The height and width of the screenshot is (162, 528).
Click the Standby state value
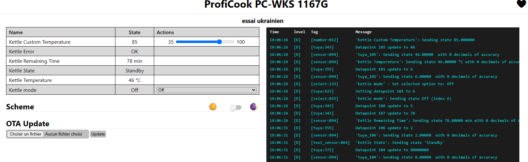click(x=135, y=70)
